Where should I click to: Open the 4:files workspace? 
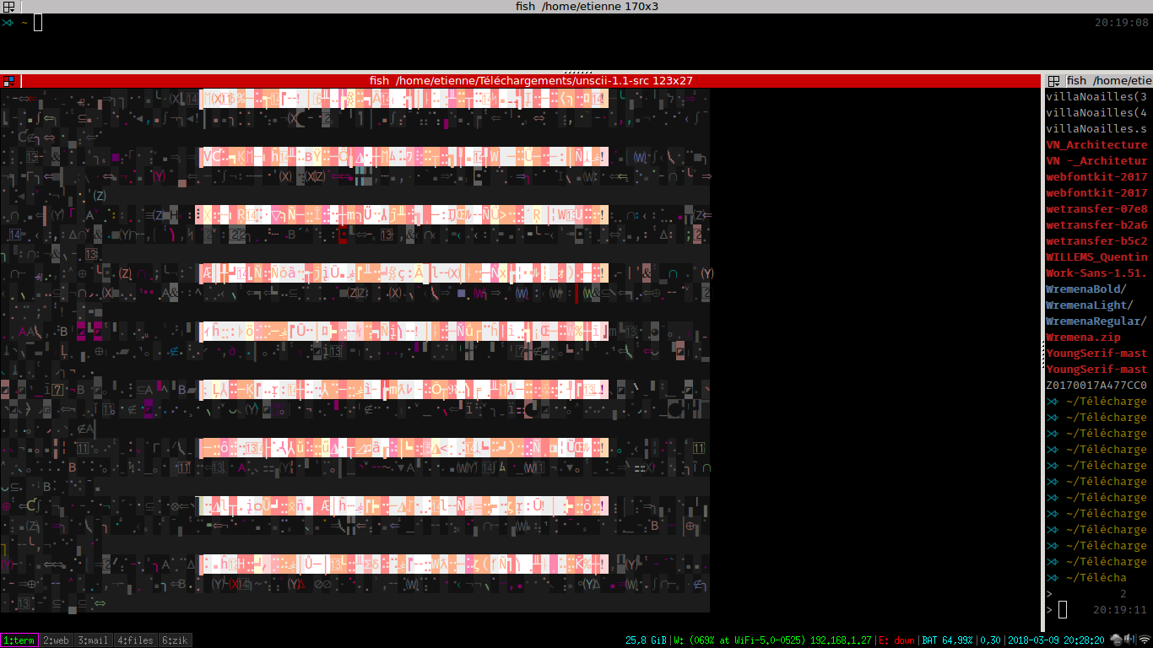135,640
